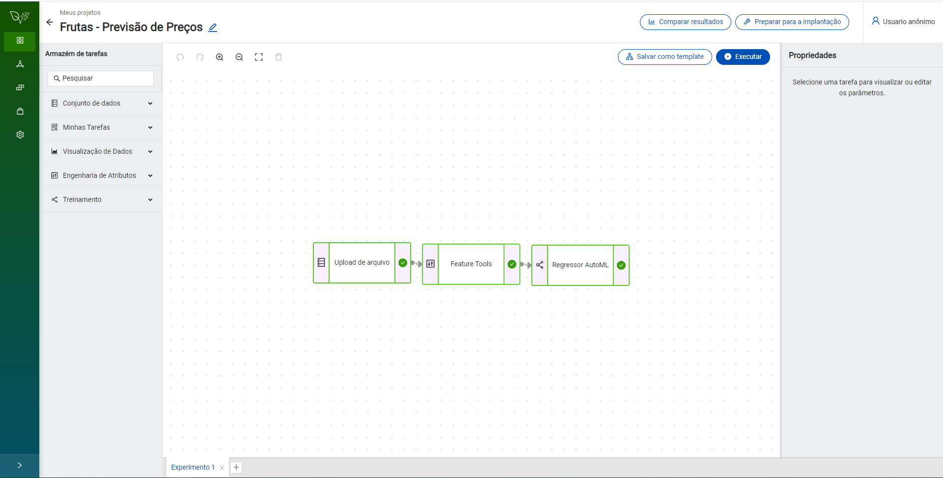The width and height of the screenshot is (943, 478).
Task: Expand Conjunto de dados category
Action: tap(101, 104)
